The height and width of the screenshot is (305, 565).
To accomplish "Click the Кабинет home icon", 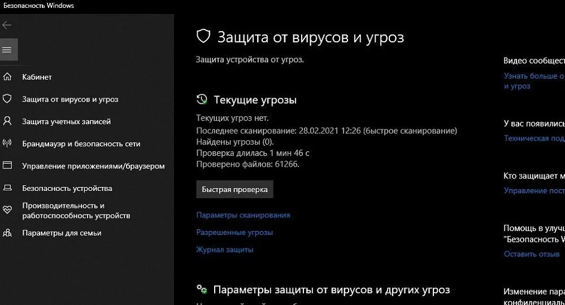I will (7, 77).
